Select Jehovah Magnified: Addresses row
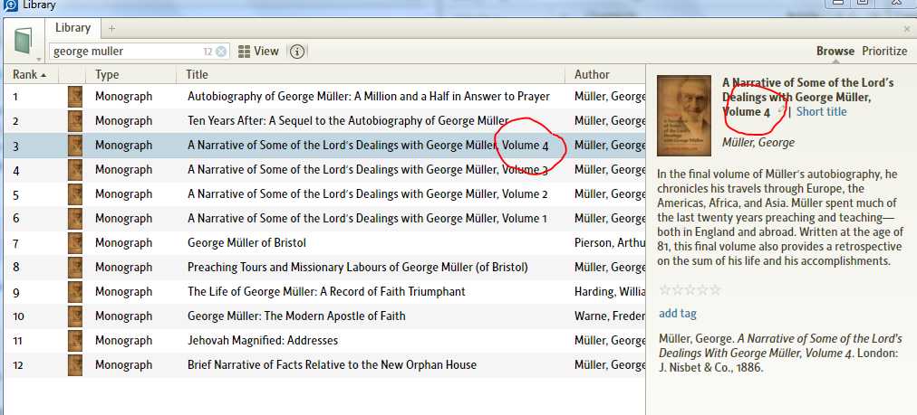 pos(325,340)
